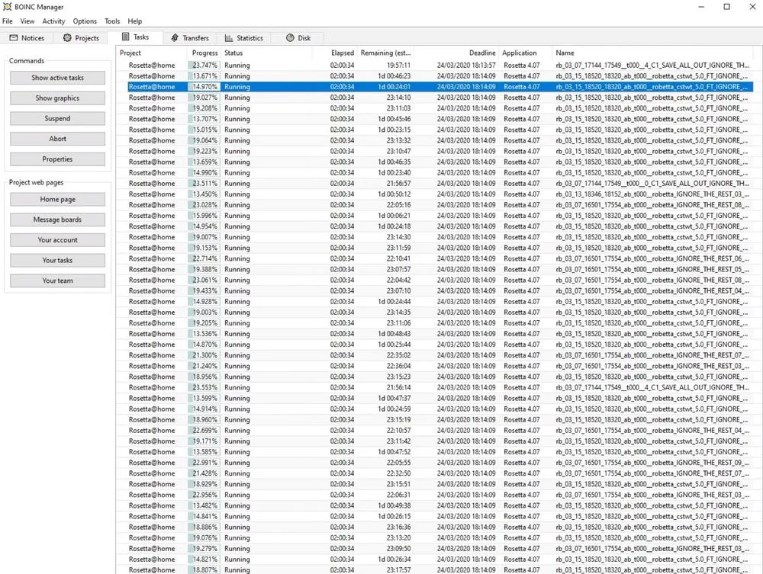Suspend the selected task
Viewport: 763px width, 574px height.
[x=57, y=119]
